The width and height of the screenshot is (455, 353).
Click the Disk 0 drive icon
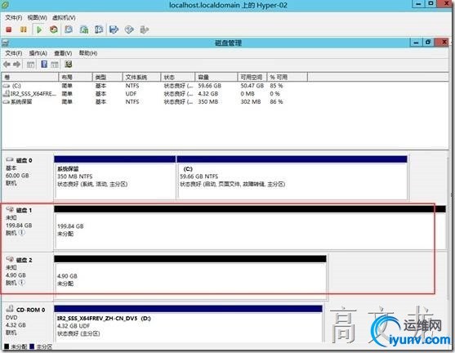pos(10,159)
